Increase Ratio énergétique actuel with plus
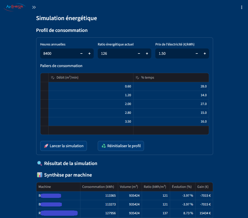Image resolution: width=248 pixels, height=218 pixels. (x=147, y=53)
